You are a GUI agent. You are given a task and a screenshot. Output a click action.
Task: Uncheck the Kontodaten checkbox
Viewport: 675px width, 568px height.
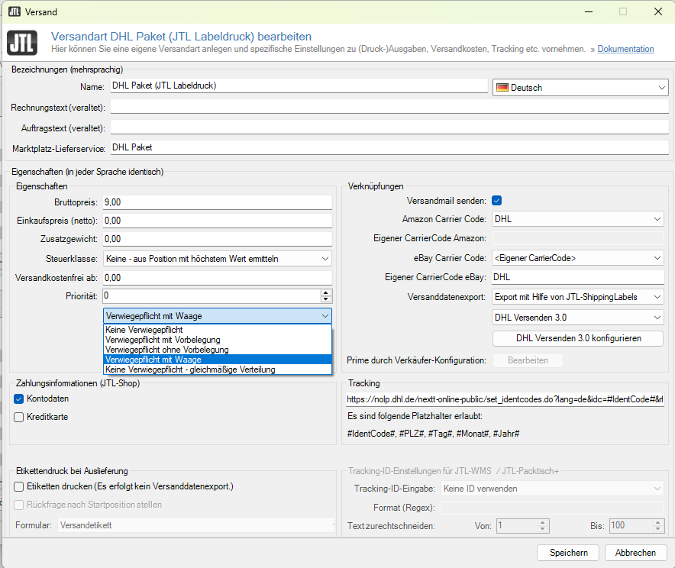coord(18,399)
